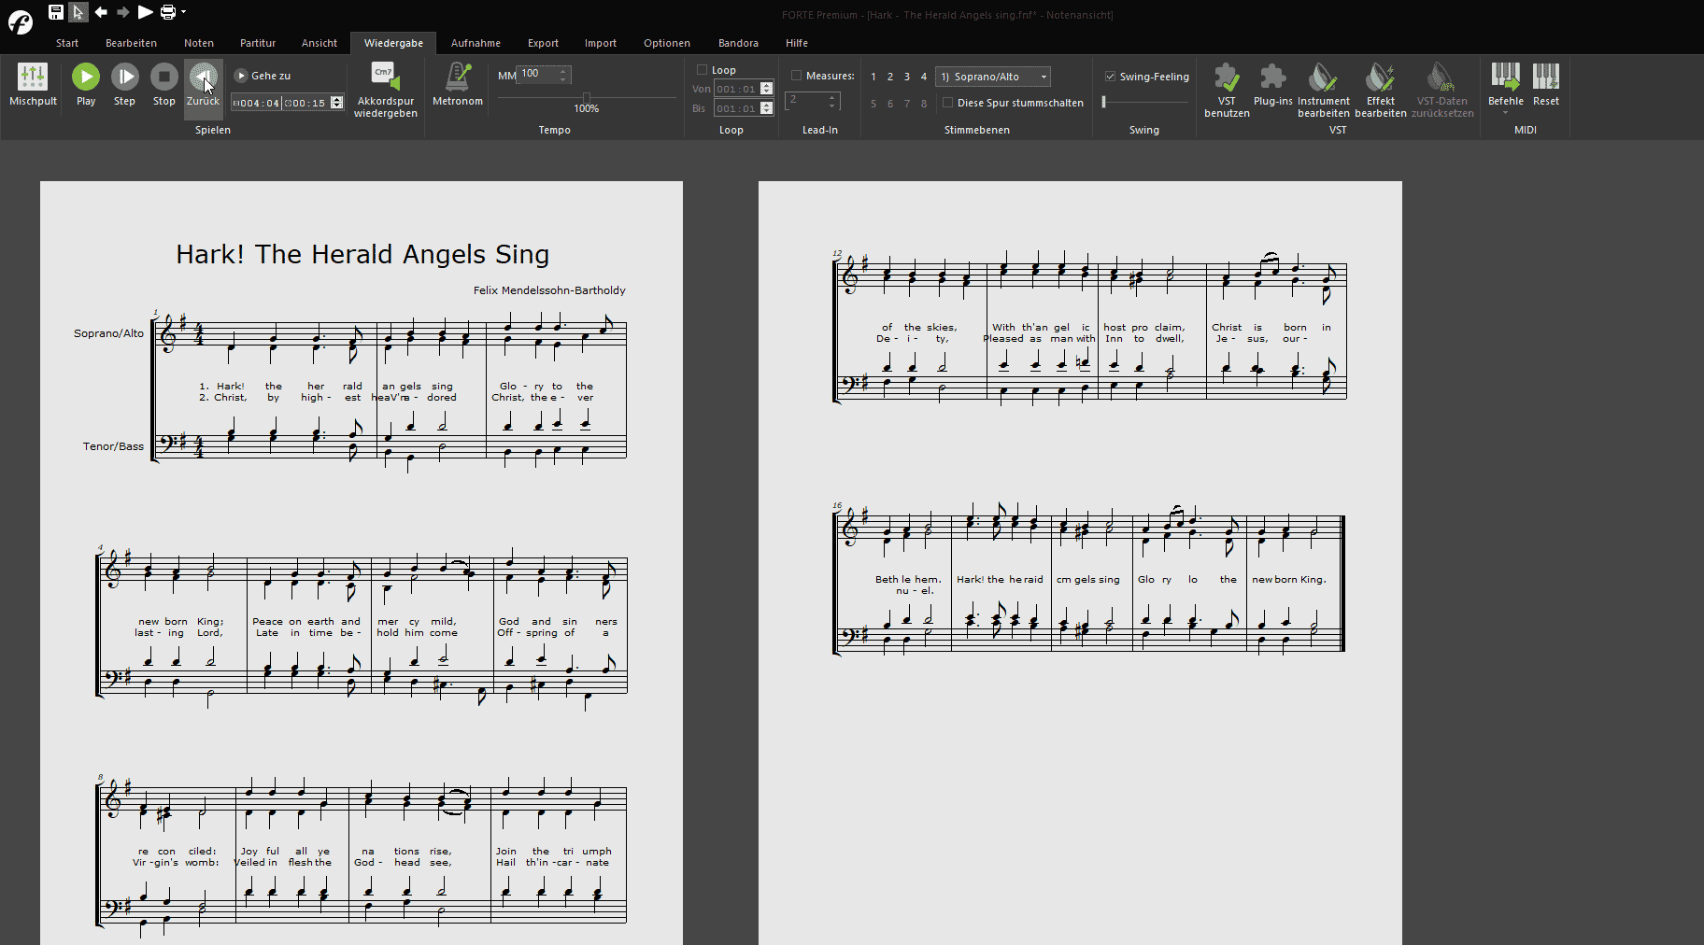Select voice level 1
Screen dimensions: 1704x945
(873, 77)
